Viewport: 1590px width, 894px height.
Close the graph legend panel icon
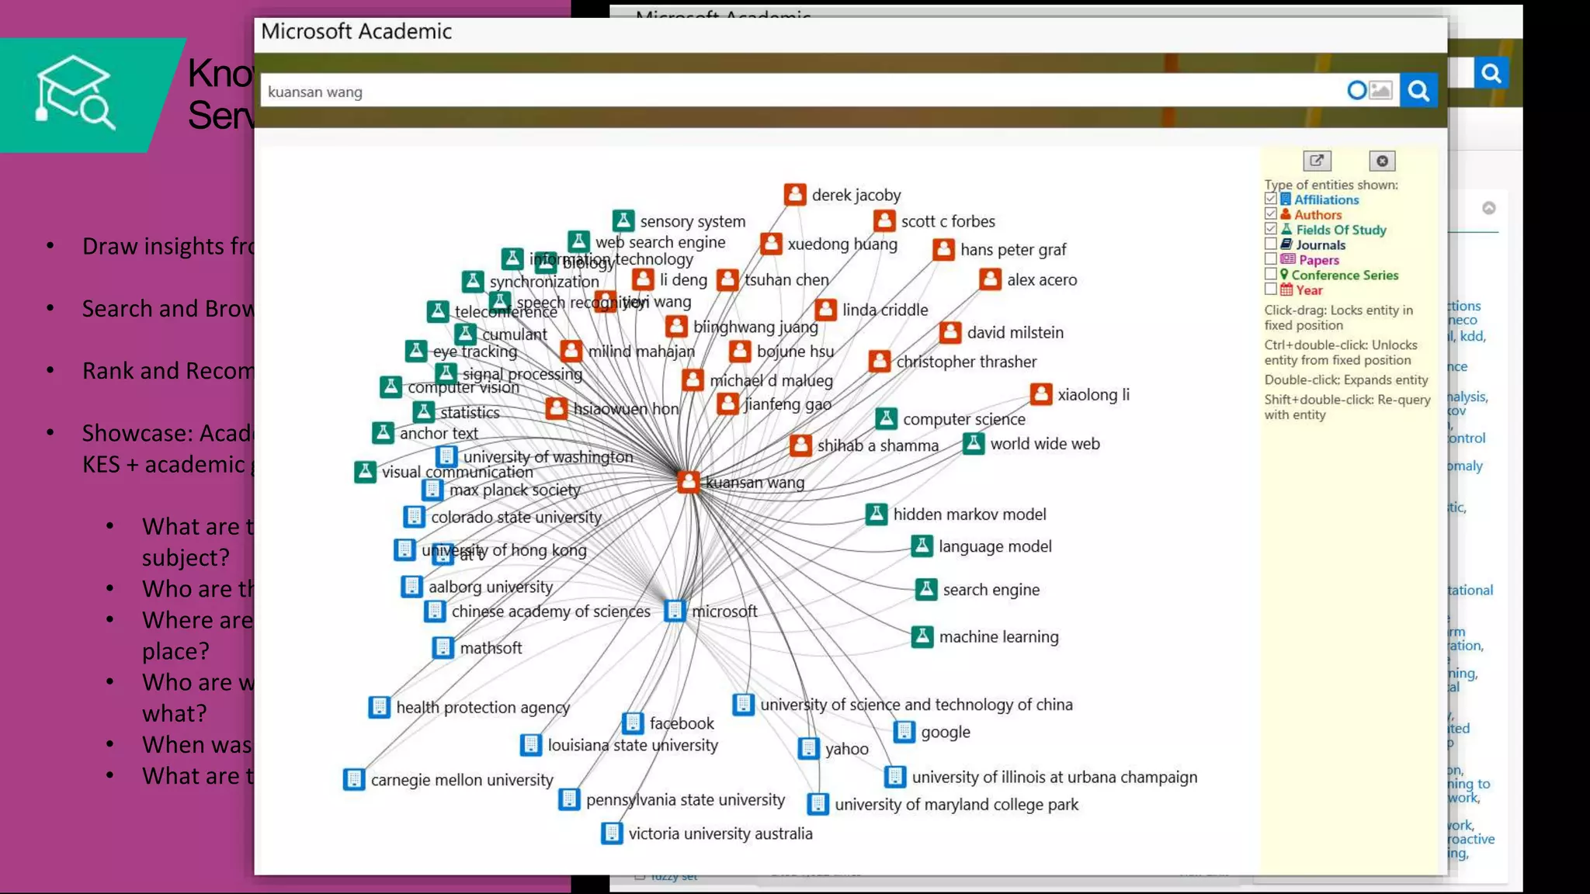(x=1382, y=161)
